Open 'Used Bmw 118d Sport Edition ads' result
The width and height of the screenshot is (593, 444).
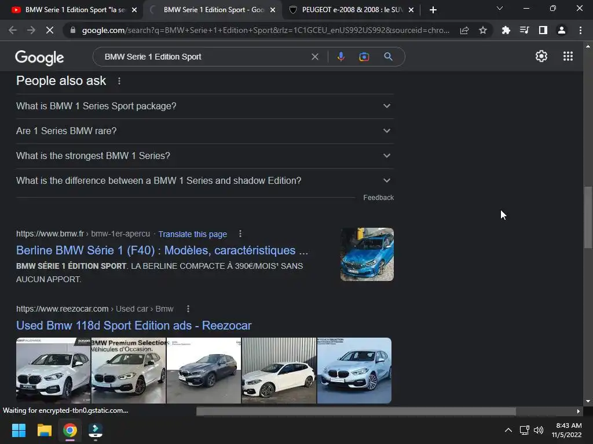(x=134, y=325)
